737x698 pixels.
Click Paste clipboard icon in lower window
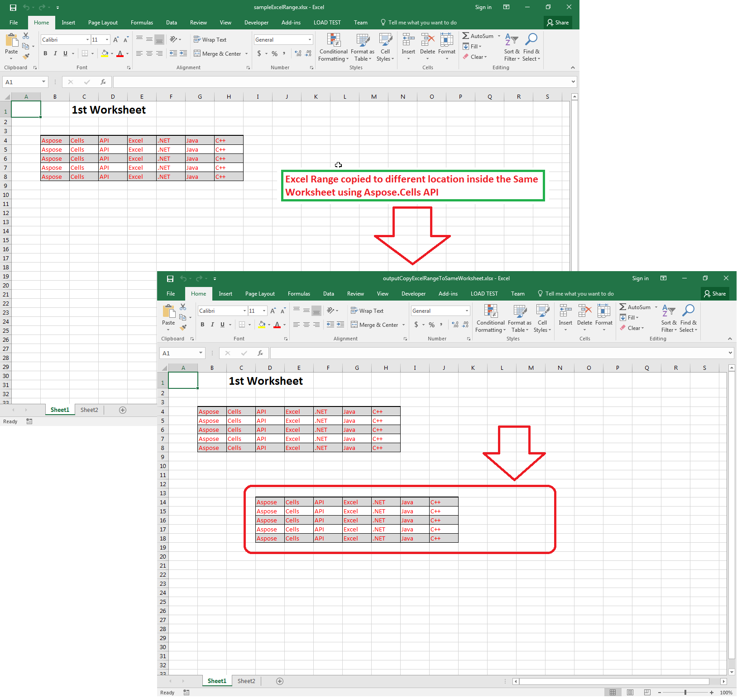coord(168,311)
